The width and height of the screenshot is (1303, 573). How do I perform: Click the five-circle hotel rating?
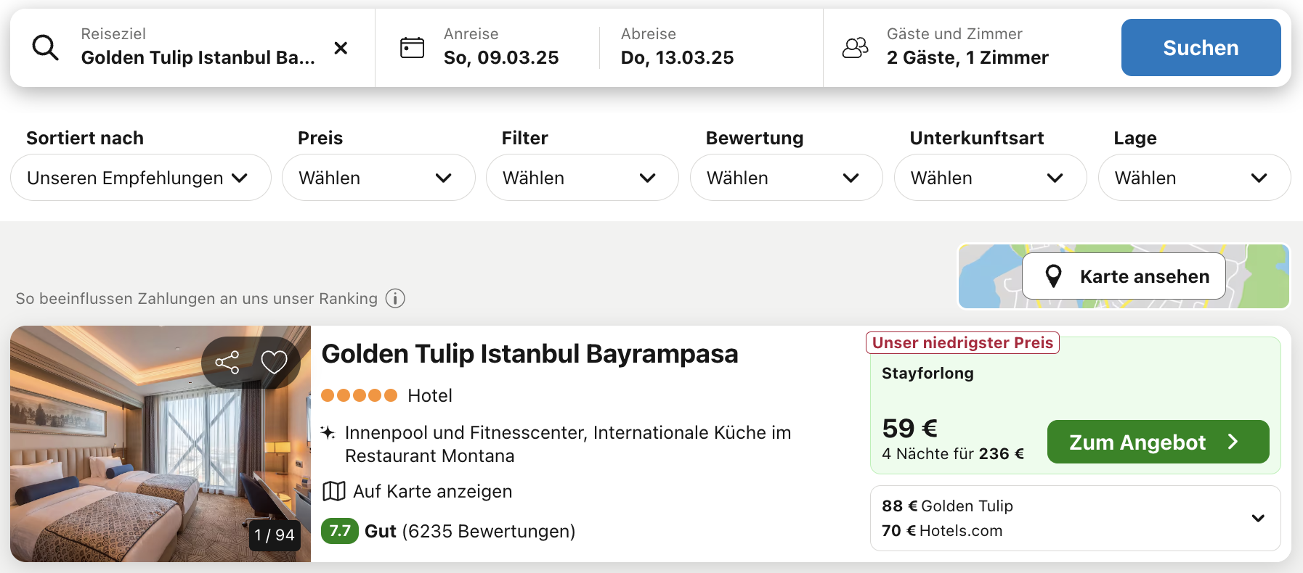click(359, 395)
